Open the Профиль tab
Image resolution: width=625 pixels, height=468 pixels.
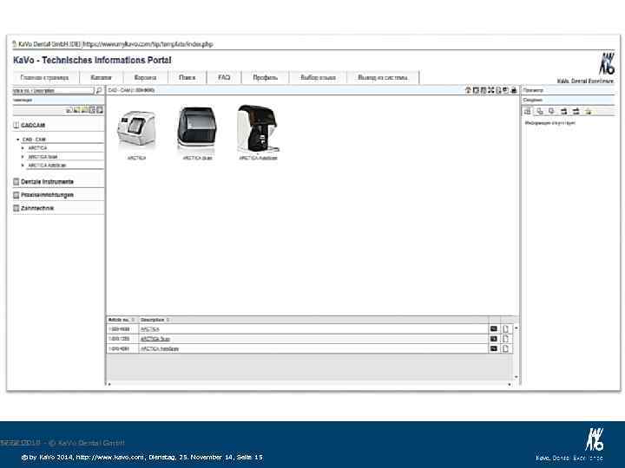point(266,78)
